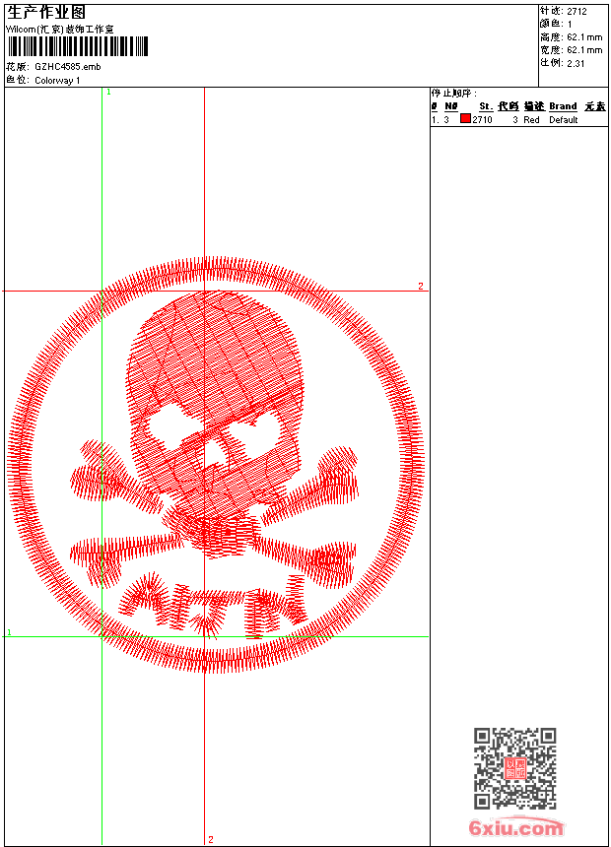Click the Red thread description in the table
611x847 pixels.
click(x=531, y=120)
